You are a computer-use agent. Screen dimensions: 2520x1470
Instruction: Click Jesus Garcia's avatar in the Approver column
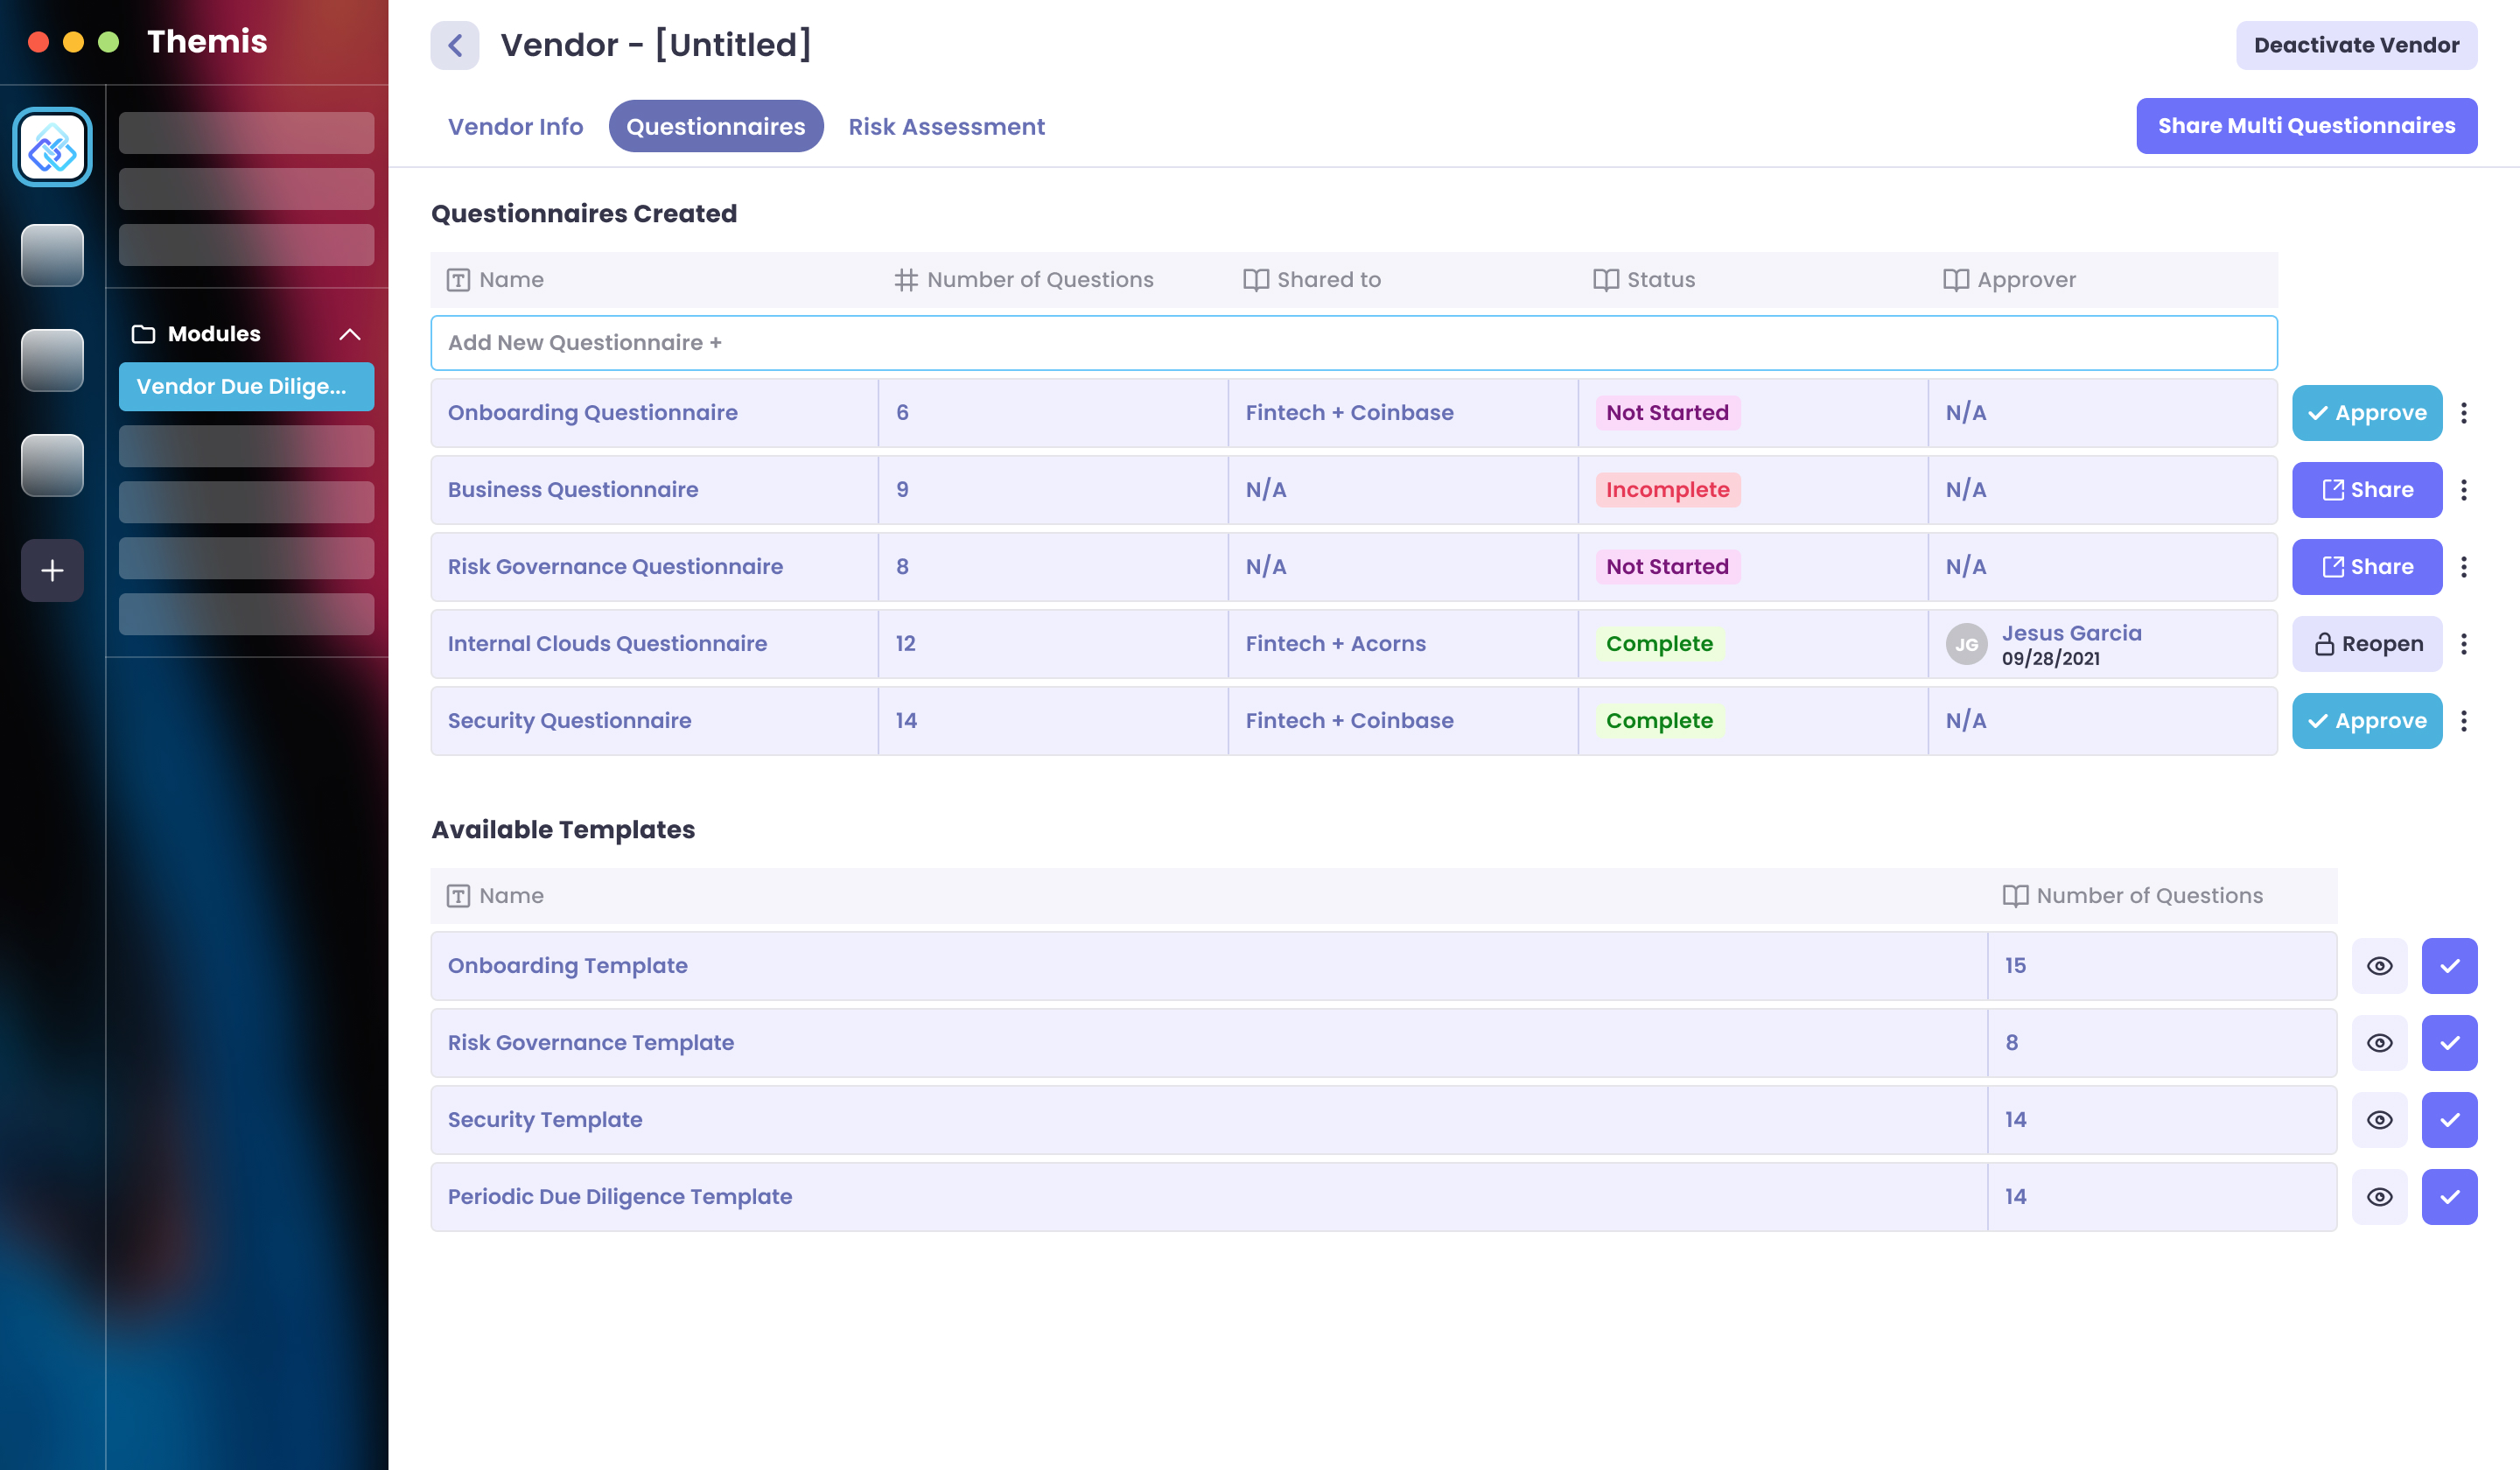1968,645
